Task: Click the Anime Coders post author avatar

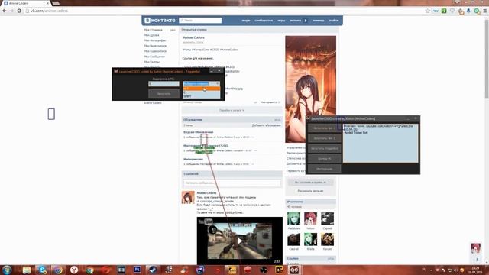Action: coord(188,197)
